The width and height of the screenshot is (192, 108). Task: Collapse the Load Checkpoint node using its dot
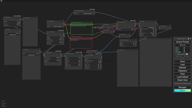point(47,21)
